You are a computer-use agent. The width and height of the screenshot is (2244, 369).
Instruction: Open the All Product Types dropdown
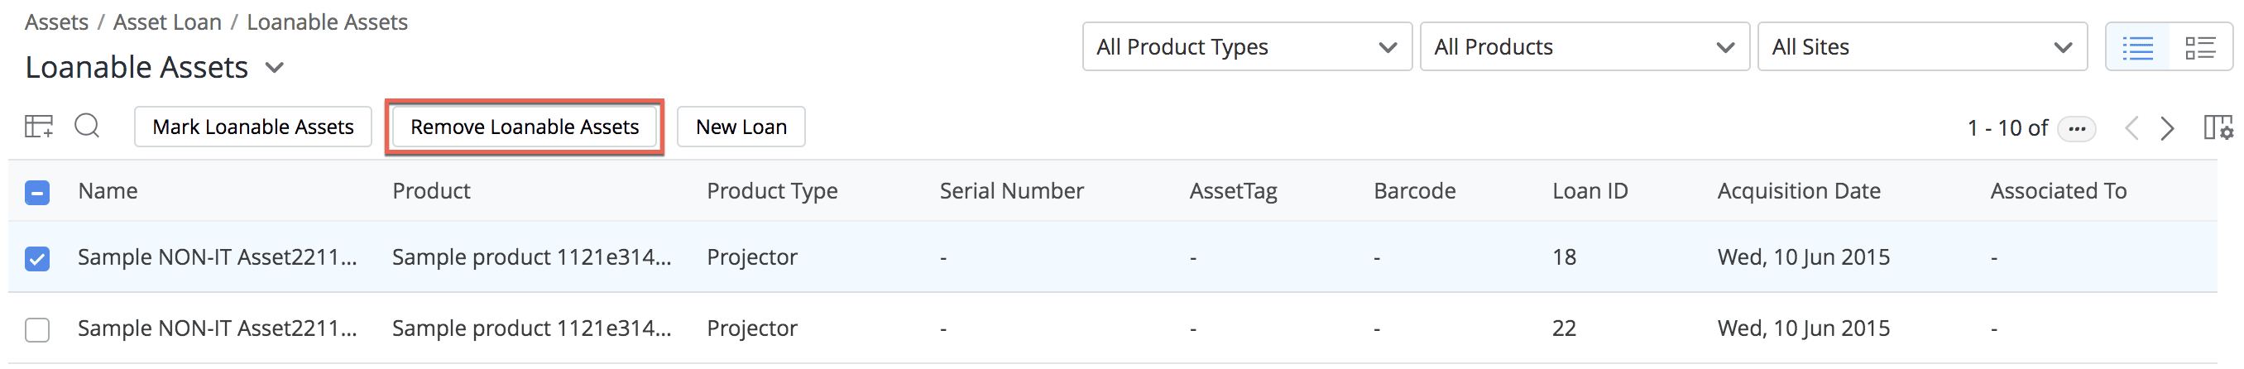pyautogui.click(x=1245, y=47)
